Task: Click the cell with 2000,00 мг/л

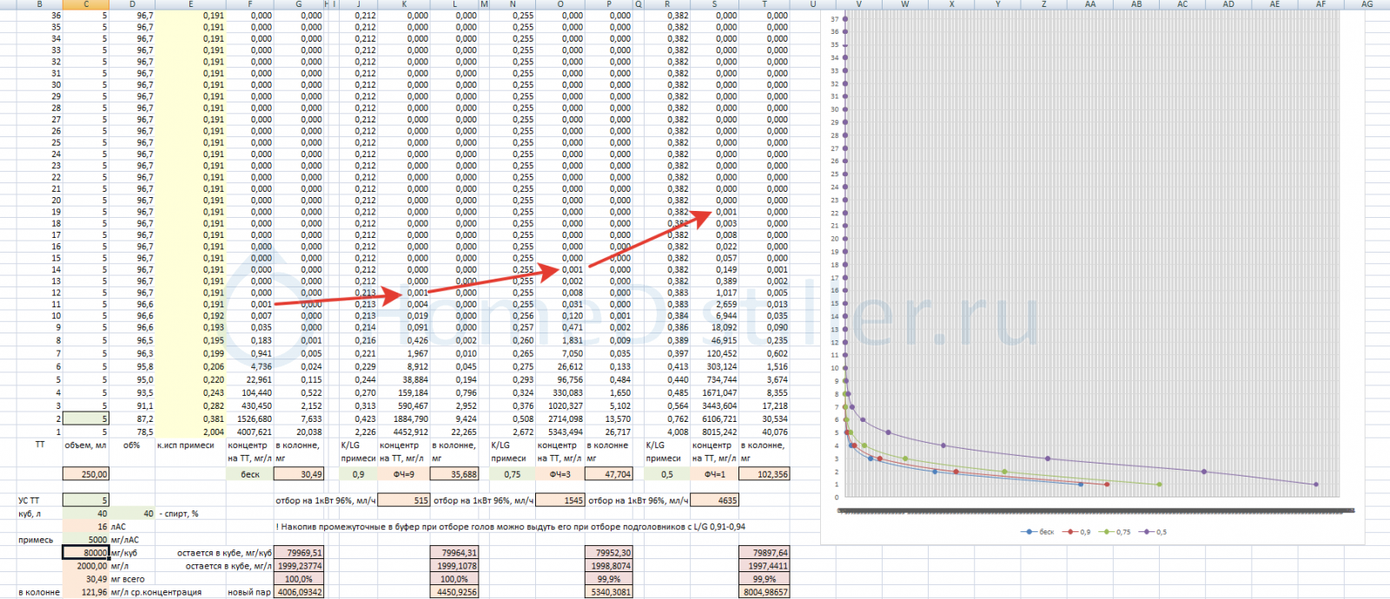Action: pyautogui.click(x=86, y=565)
